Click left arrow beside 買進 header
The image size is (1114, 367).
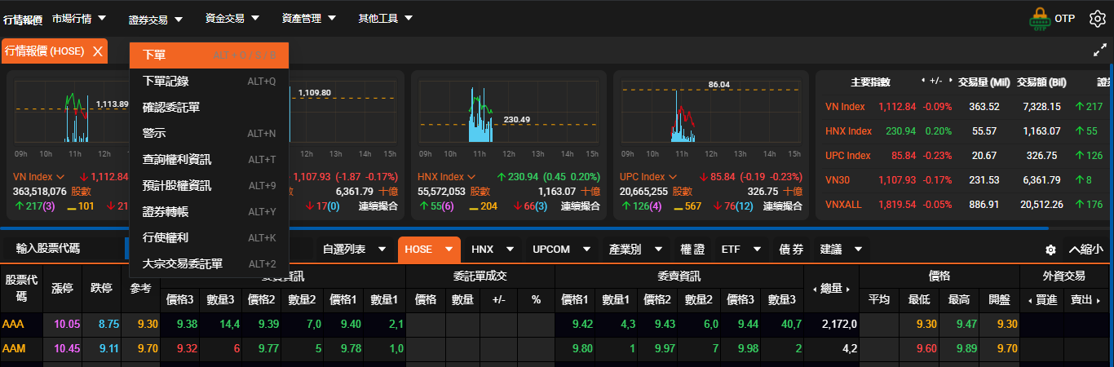point(1029,300)
